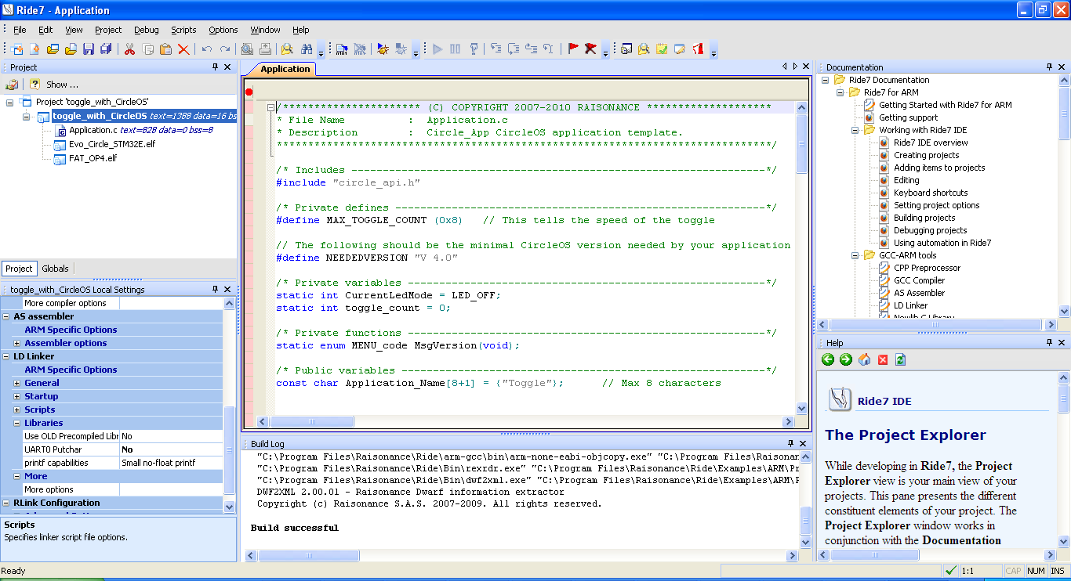Viewport: 1071px width, 581px height.
Task: Select the Cut icon in the toolbar
Action: coord(129,49)
